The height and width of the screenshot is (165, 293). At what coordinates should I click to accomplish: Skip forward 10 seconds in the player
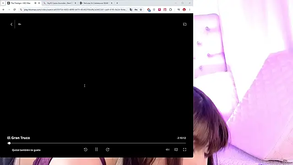(x=108, y=149)
